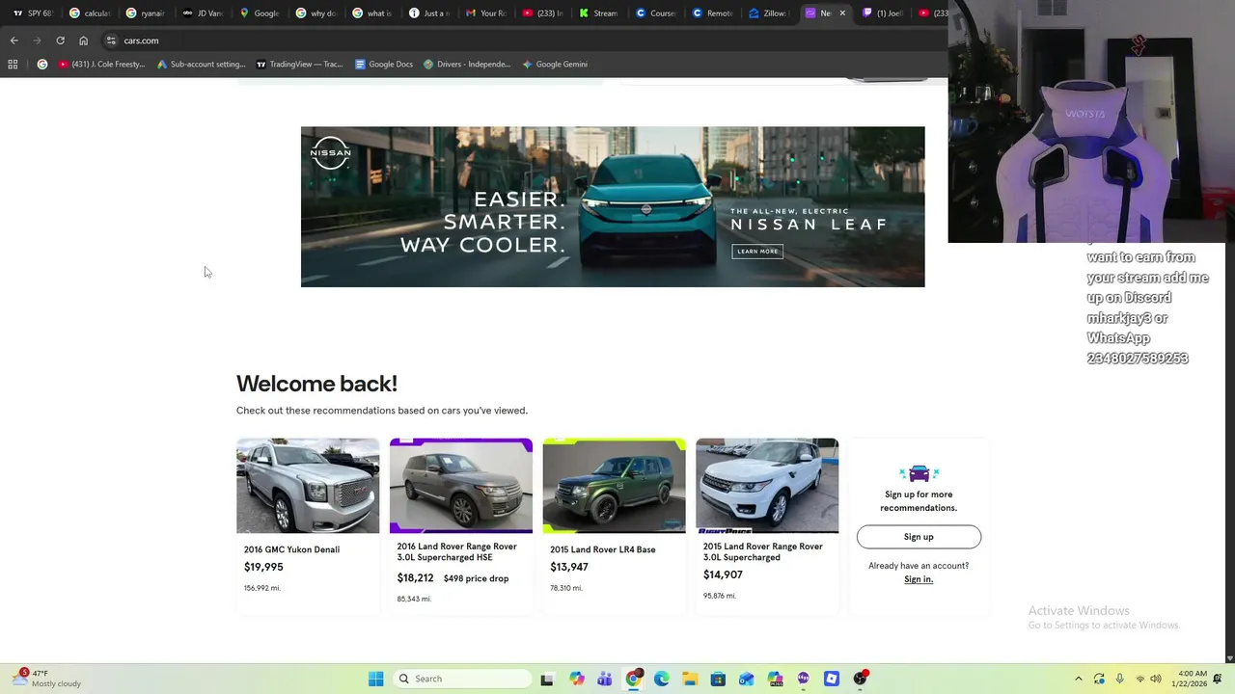
Task: Open Task View on the taskbar
Action: (x=547, y=679)
